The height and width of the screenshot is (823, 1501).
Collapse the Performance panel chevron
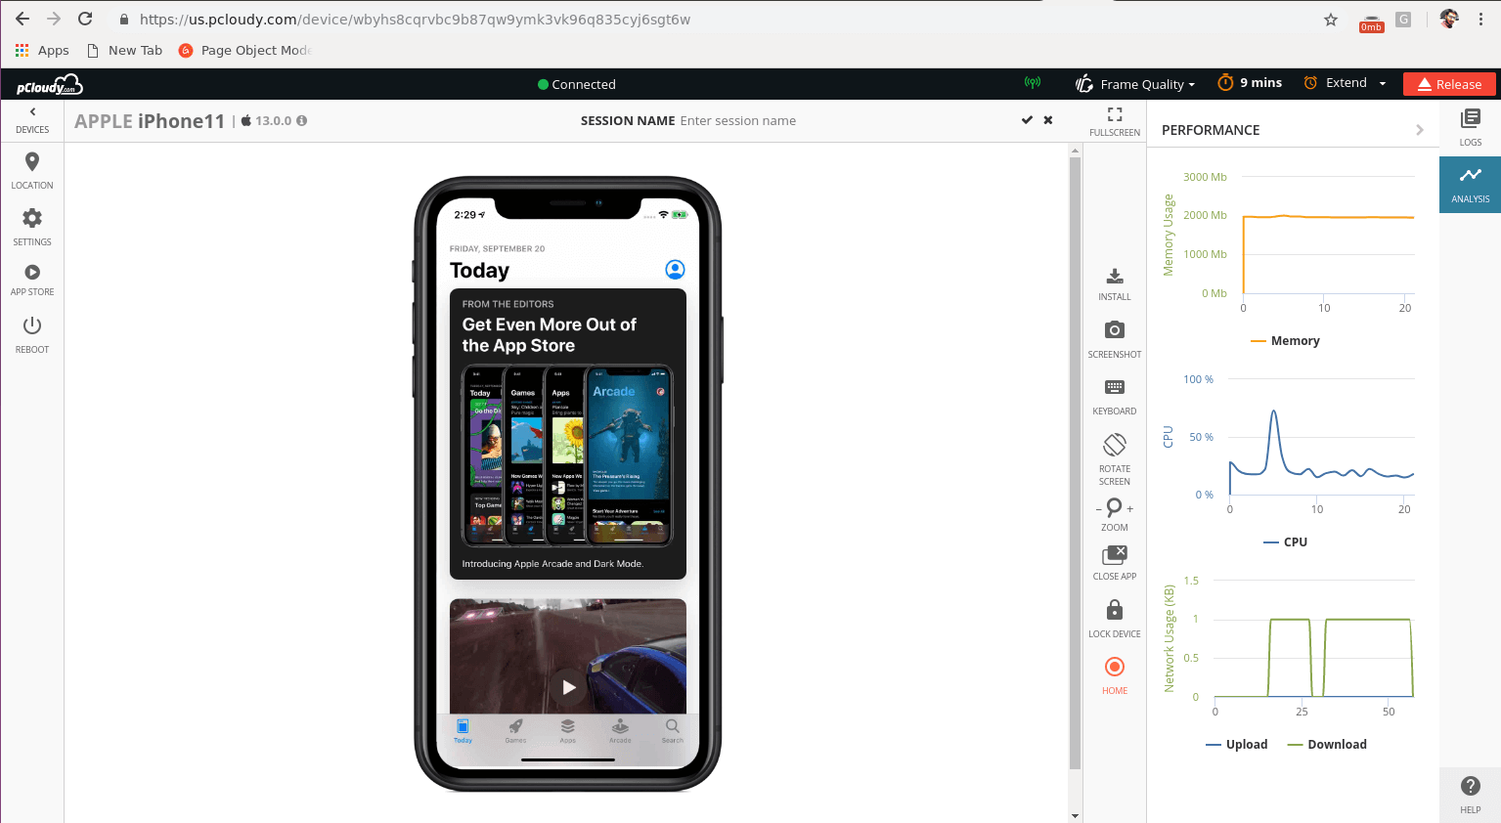pos(1420,129)
